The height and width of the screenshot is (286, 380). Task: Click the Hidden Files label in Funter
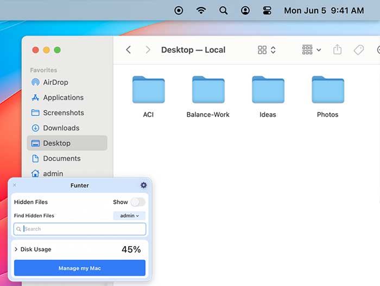coord(31,202)
